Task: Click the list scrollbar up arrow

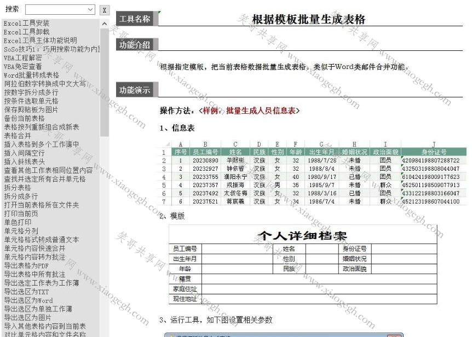Action: pos(105,24)
